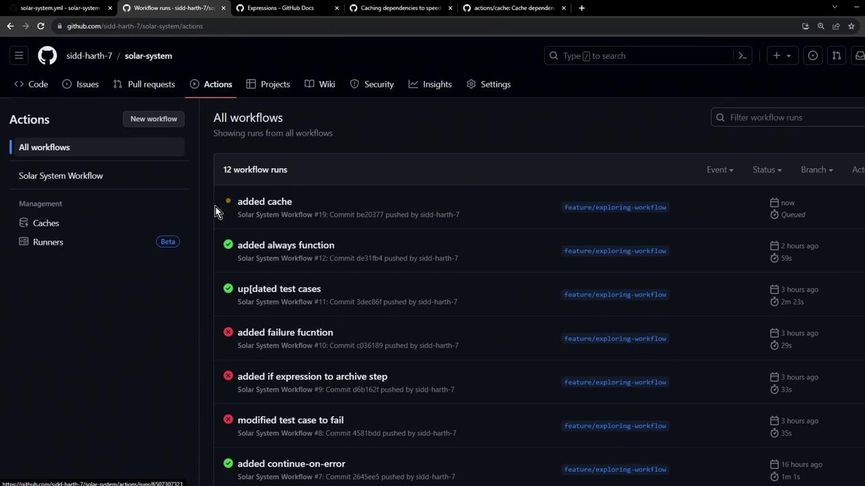The image size is (865, 486).
Task: Open 'up[dated test cases' workflow run
Action: [x=279, y=289]
